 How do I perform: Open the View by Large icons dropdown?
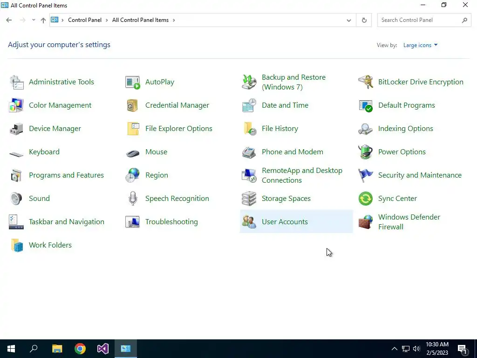421,45
